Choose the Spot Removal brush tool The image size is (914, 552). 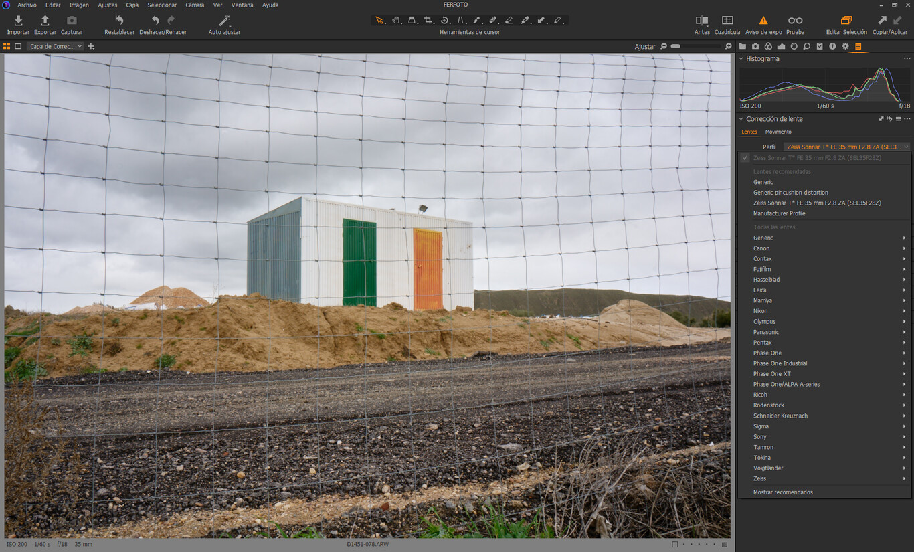(x=494, y=20)
